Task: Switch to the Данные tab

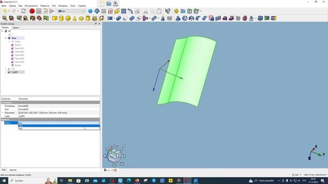Action: click(13, 170)
